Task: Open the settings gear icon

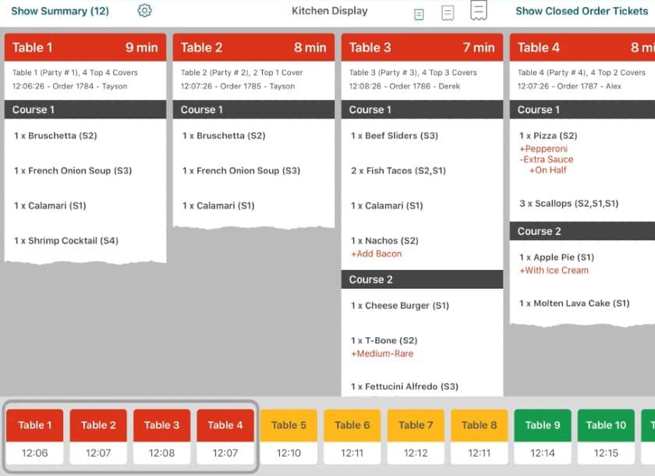Action: (x=144, y=11)
